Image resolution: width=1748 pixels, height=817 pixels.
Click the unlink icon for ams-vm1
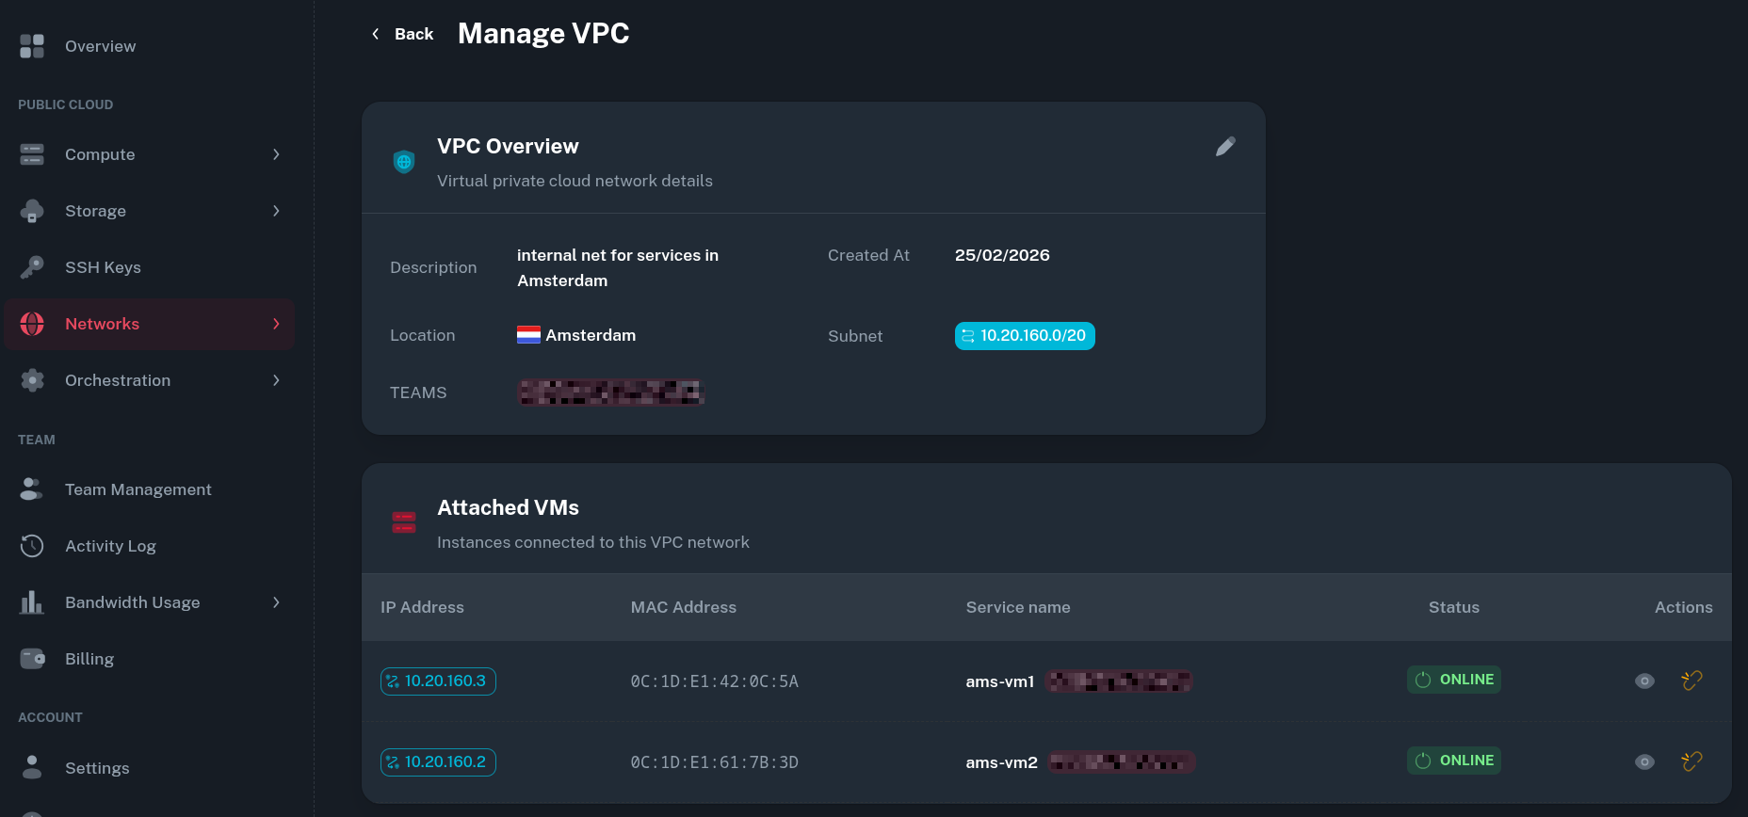click(1691, 681)
